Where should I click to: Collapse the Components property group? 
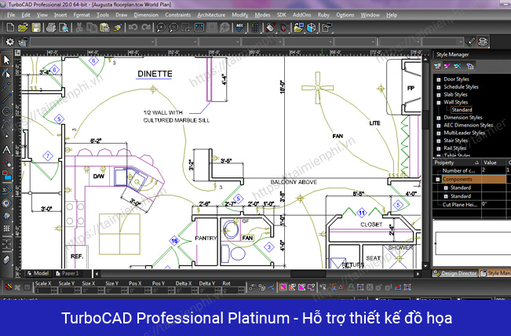click(438, 179)
